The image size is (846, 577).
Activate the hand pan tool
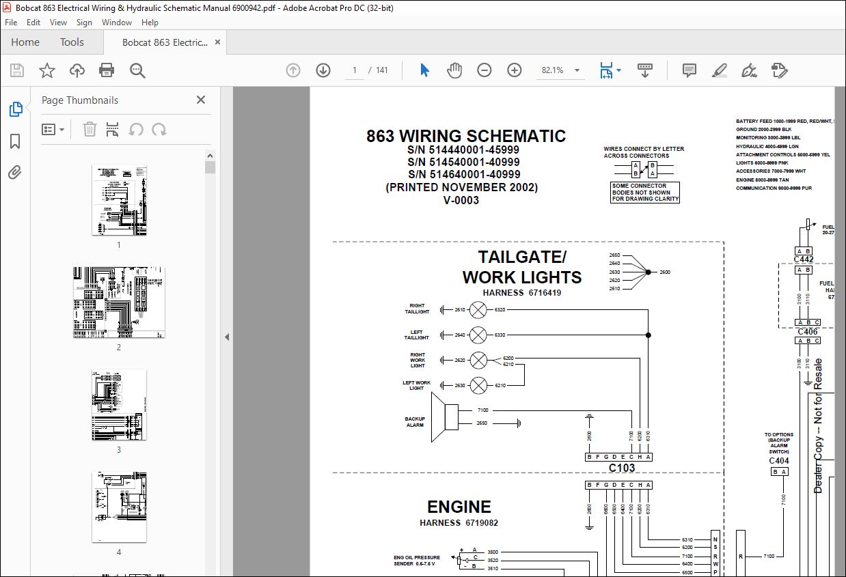(x=454, y=70)
